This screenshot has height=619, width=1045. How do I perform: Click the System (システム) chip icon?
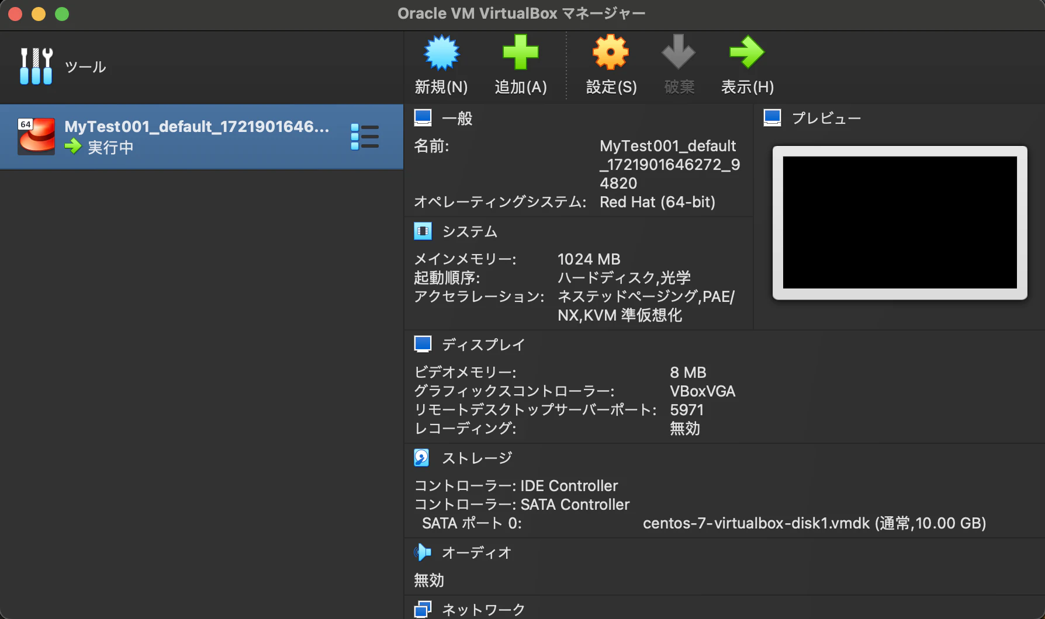pos(423,231)
